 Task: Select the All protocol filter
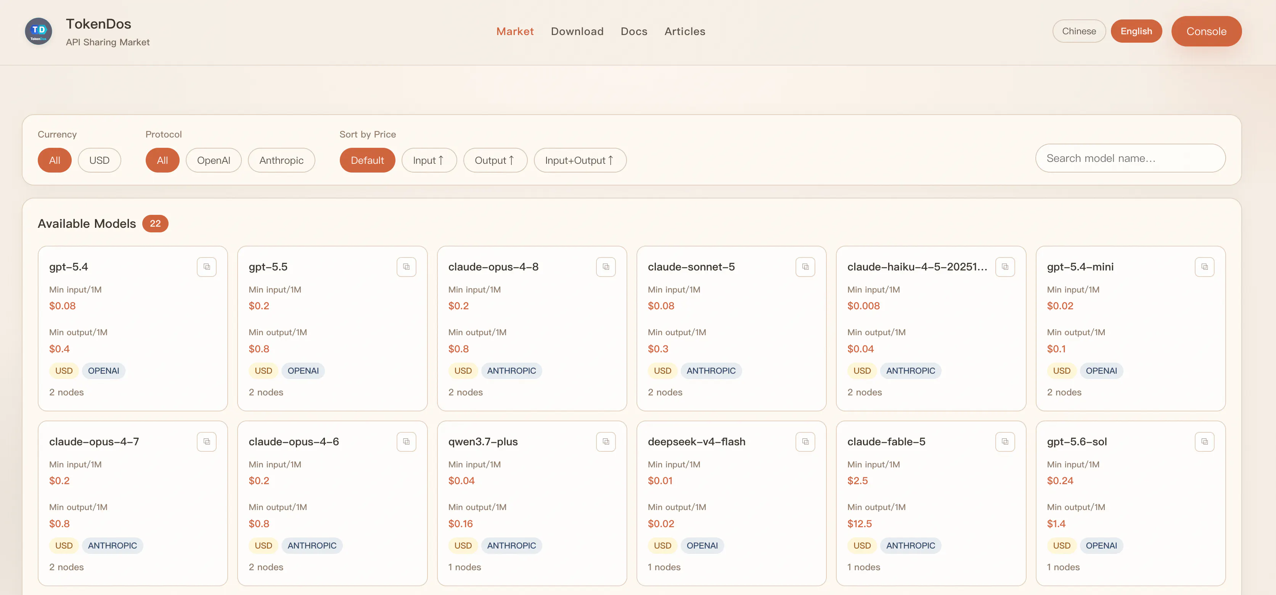point(162,160)
